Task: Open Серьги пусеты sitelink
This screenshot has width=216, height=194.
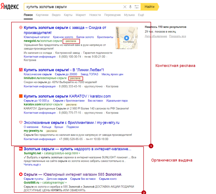Action: pyautogui.click(x=33, y=179)
